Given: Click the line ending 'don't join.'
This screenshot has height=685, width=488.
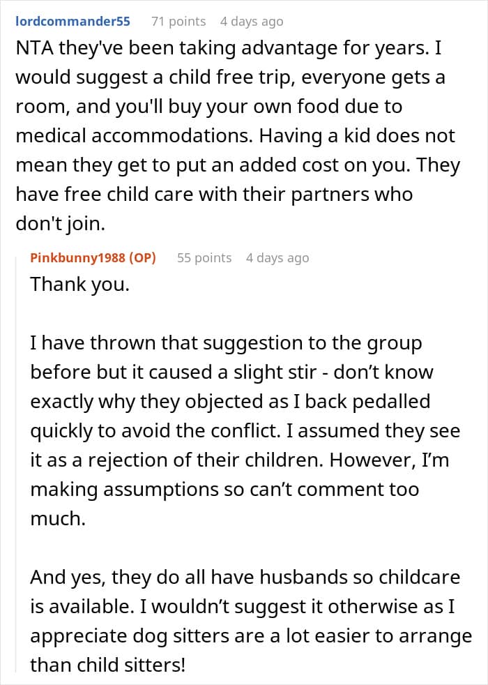Looking at the screenshot, I should tap(61, 224).
